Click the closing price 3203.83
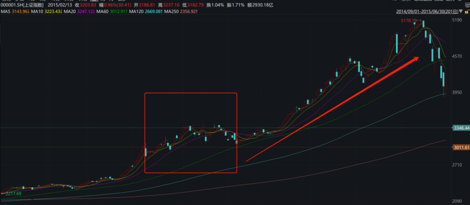Image resolution: width=470 pixels, height=205 pixels. click(x=88, y=5)
